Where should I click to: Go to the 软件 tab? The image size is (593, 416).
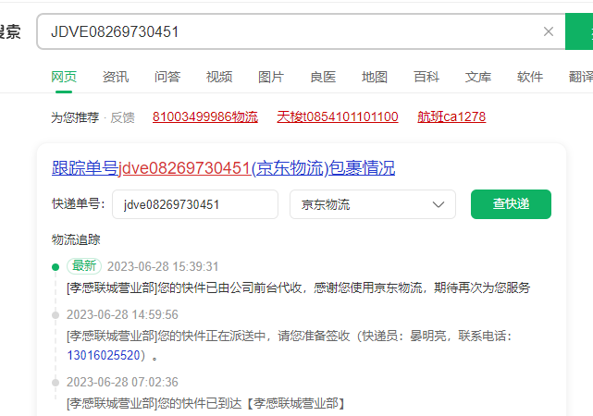530,77
